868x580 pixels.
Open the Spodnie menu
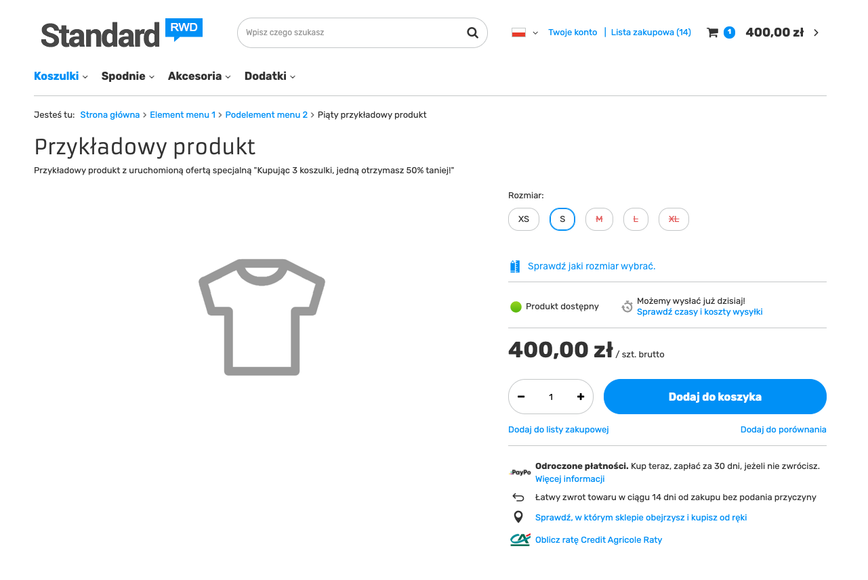click(x=128, y=76)
